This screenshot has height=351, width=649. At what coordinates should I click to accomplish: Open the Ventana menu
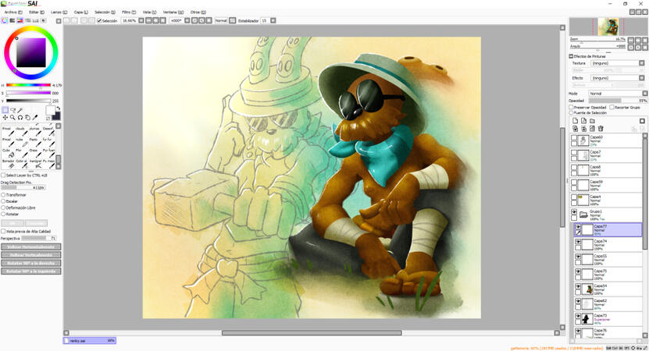point(173,12)
